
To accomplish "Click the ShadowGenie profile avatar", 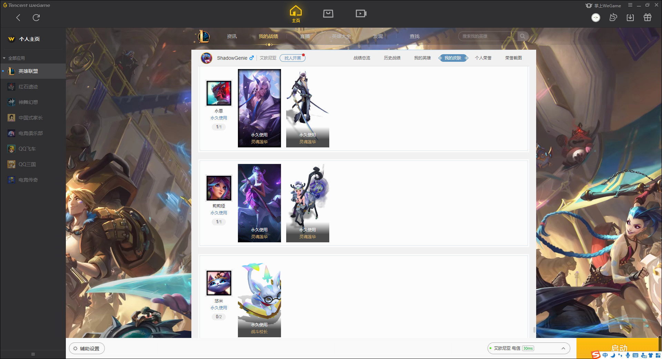I will (x=207, y=58).
